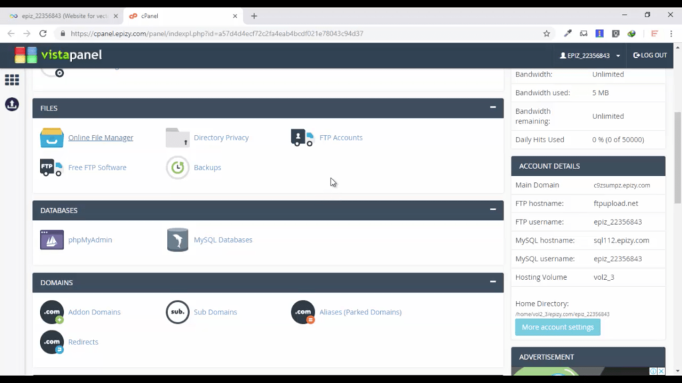
Task: Open the Online File Manager icon
Action: (x=52, y=138)
